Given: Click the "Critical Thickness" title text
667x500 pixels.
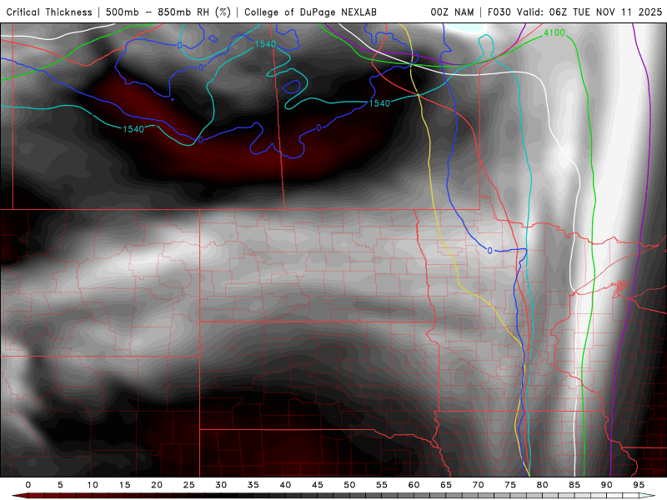Looking at the screenshot, I should [x=49, y=12].
